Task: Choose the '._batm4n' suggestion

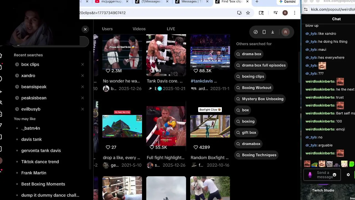Action: (x=31, y=128)
